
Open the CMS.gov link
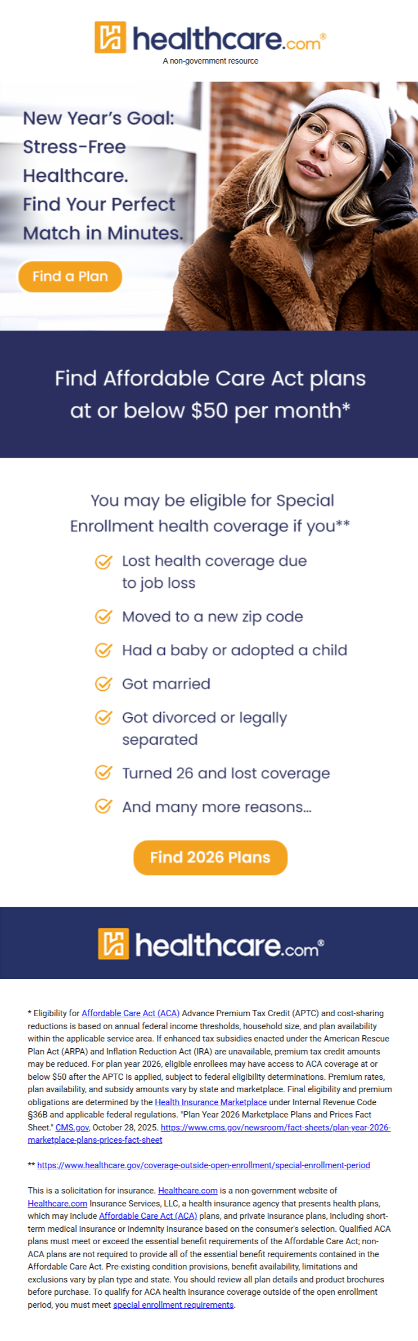click(x=72, y=1127)
